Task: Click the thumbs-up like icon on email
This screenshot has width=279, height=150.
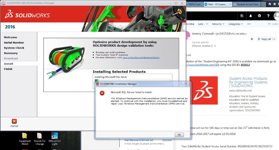Action: (x=252, y=39)
